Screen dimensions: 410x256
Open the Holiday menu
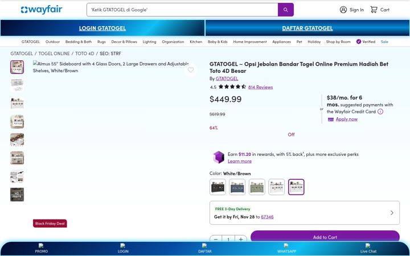(x=314, y=42)
